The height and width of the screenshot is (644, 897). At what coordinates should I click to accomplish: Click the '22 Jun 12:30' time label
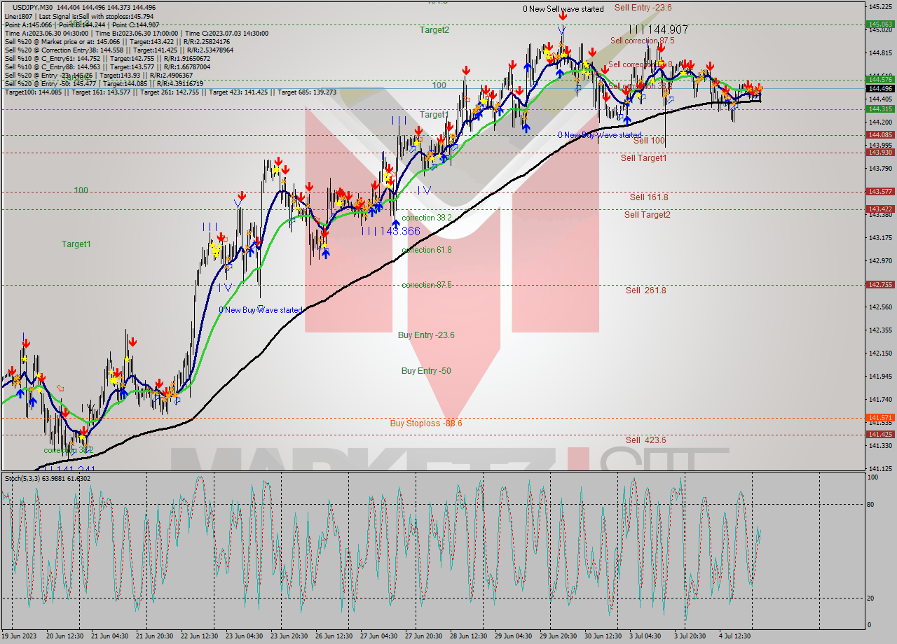click(x=200, y=636)
